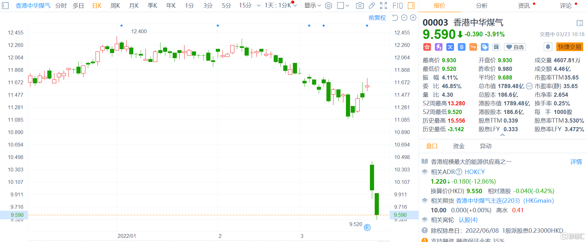Collapse quote details with up chevron
Screen dimensions: 587x242
[x=503, y=135]
